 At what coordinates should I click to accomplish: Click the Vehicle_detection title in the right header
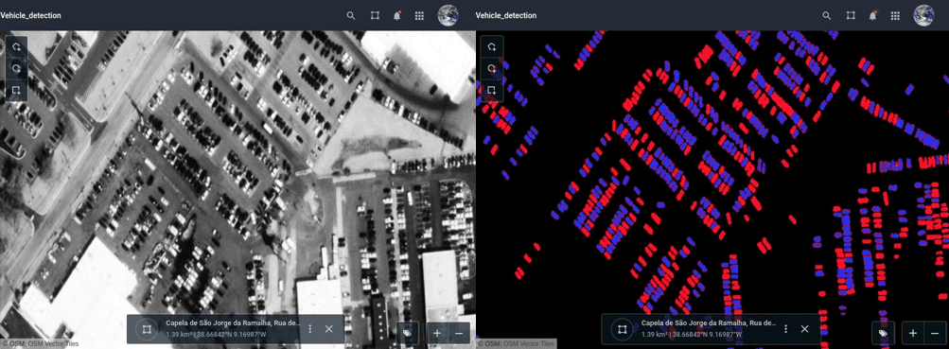pyautogui.click(x=506, y=15)
